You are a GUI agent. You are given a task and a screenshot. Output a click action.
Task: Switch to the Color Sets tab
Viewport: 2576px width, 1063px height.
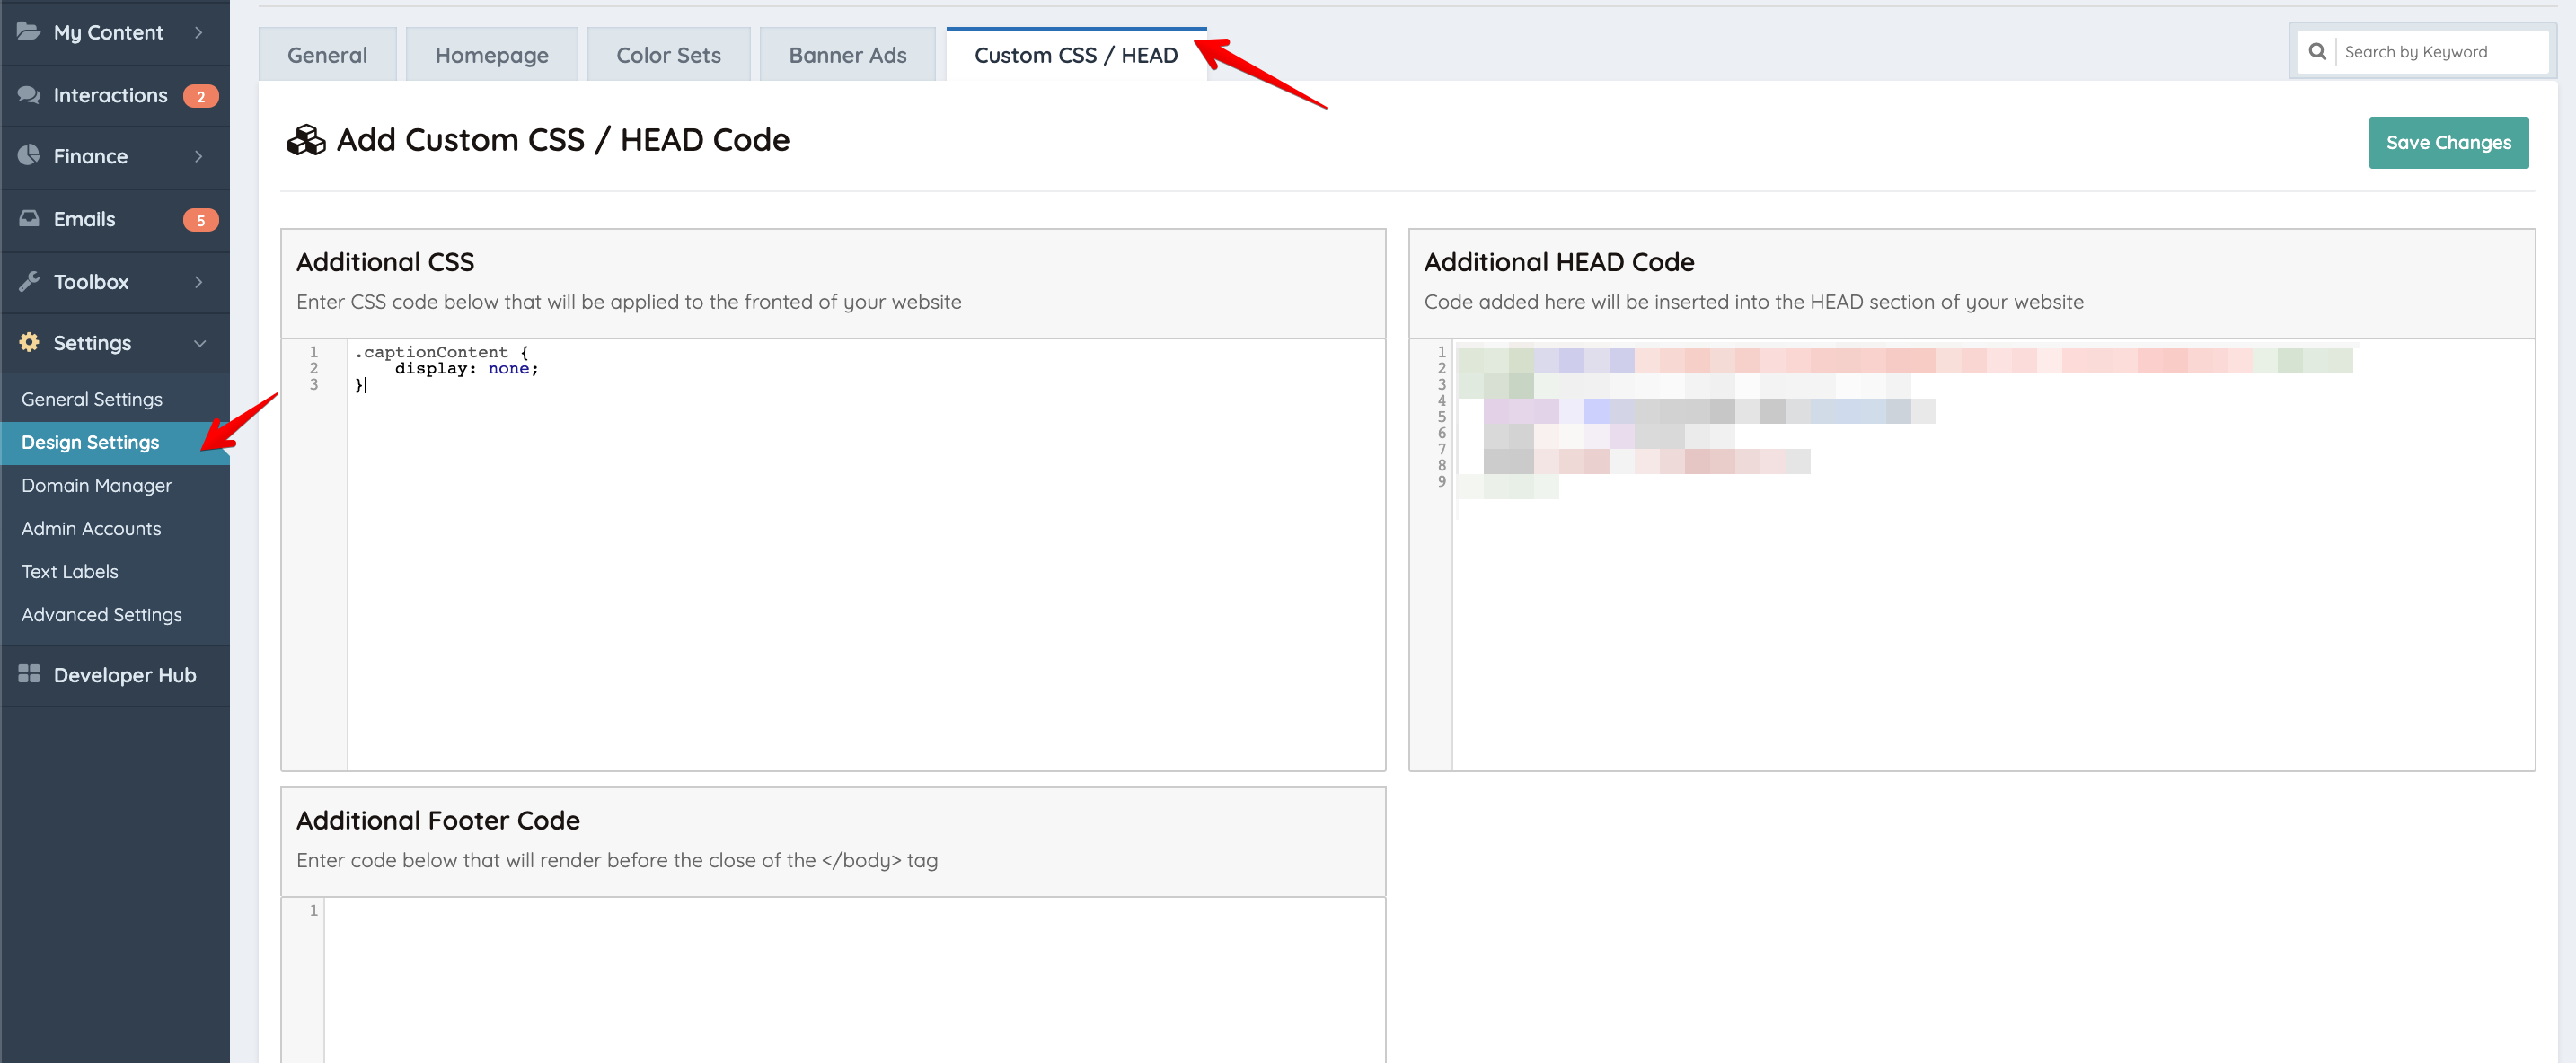pyautogui.click(x=668, y=55)
